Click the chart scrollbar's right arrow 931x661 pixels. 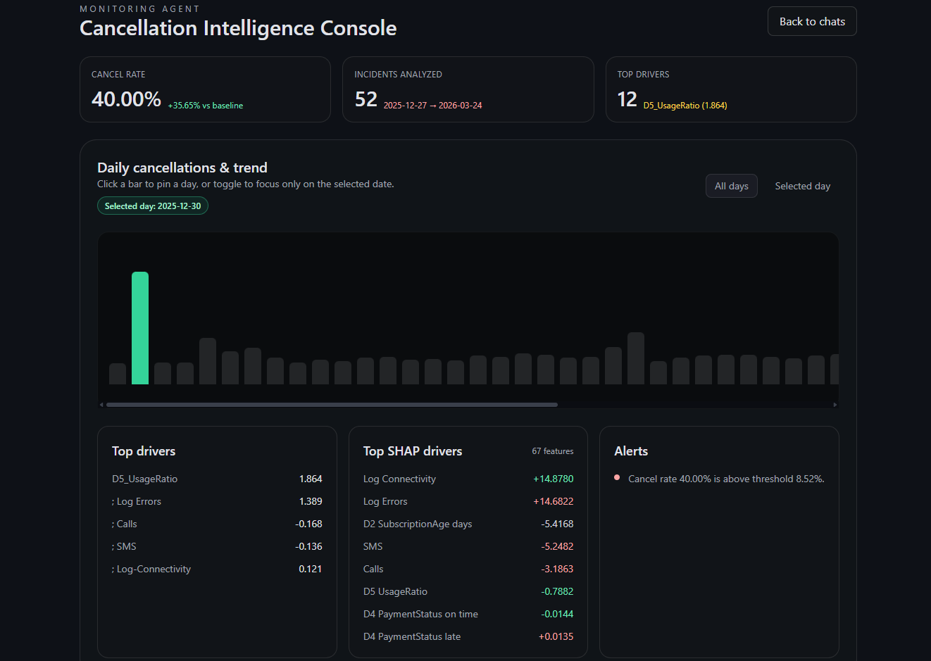(x=835, y=405)
